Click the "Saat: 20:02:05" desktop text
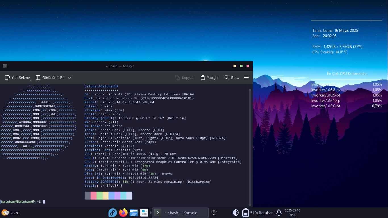The height and width of the screenshot is (218, 388). 324,36
